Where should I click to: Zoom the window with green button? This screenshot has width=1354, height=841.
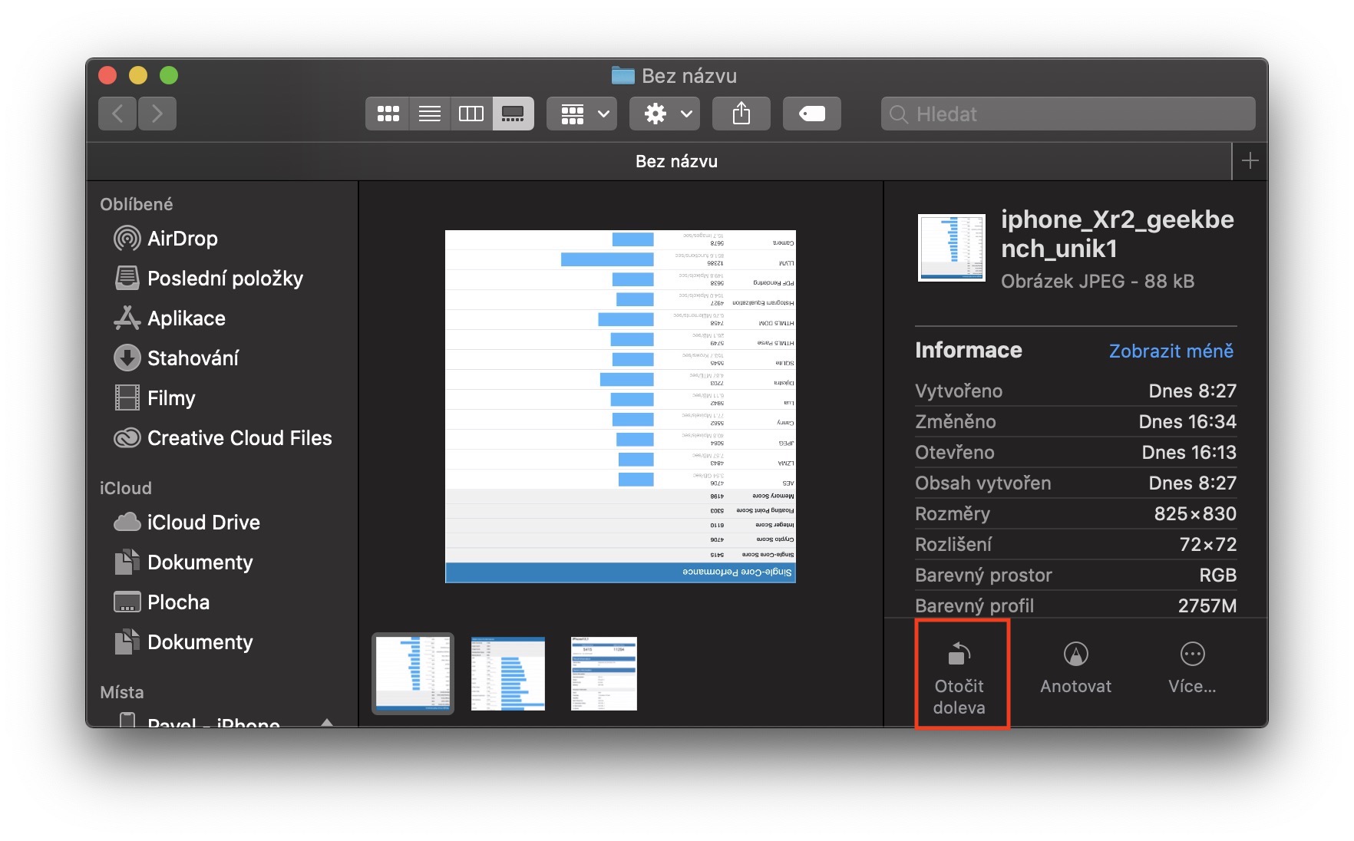pyautogui.click(x=169, y=75)
